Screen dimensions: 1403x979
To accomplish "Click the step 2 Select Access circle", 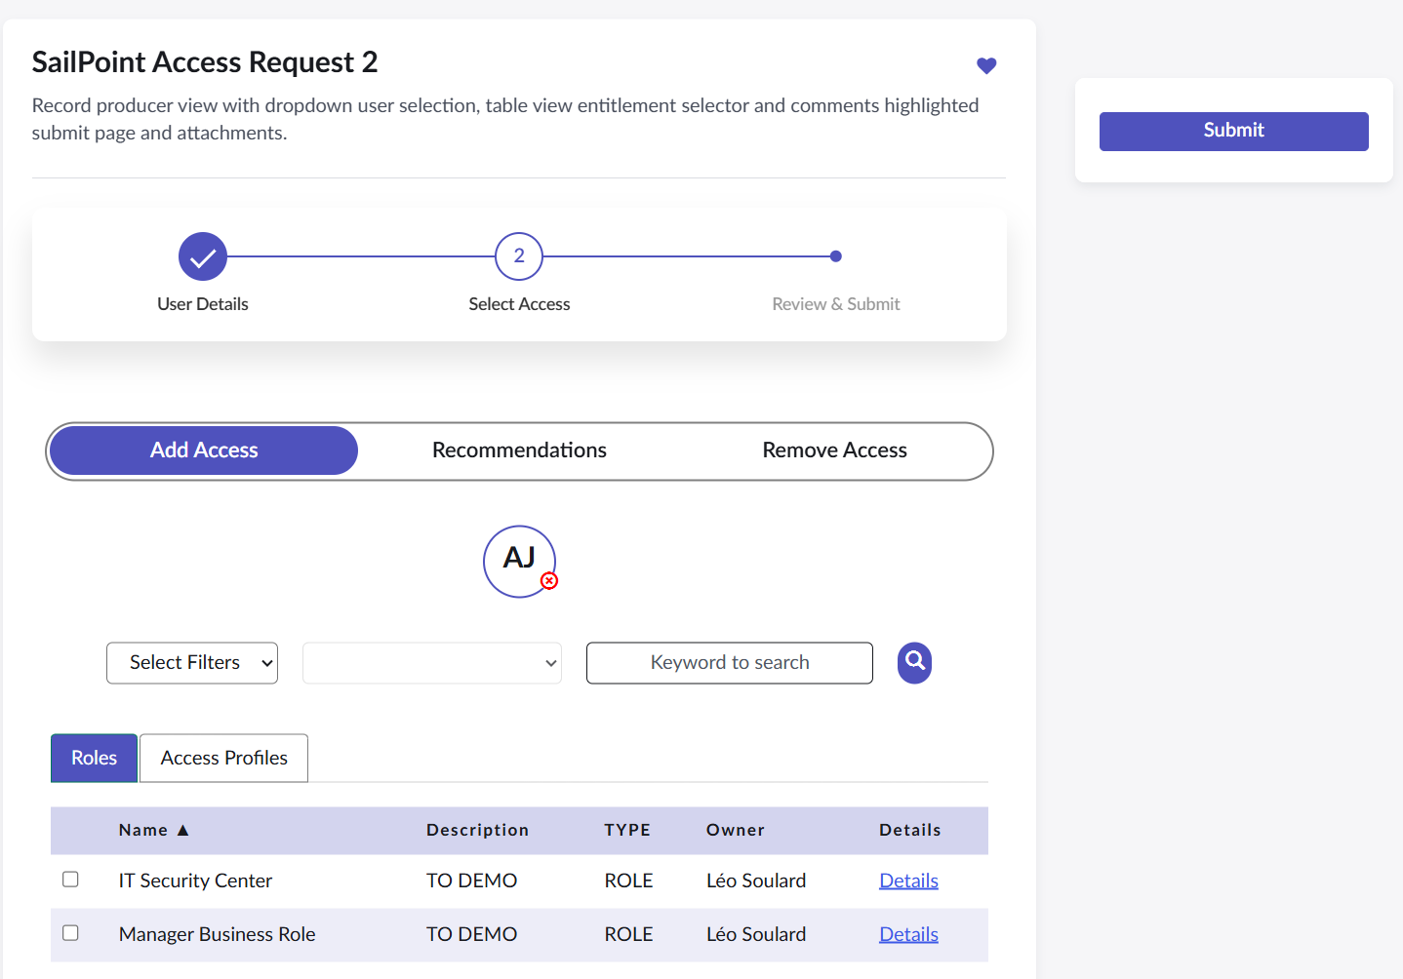I will pyautogui.click(x=519, y=256).
